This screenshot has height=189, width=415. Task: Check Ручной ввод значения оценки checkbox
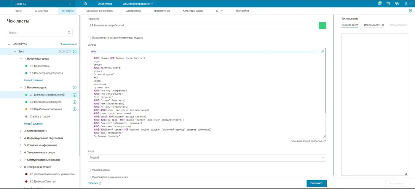tap(89, 177)
